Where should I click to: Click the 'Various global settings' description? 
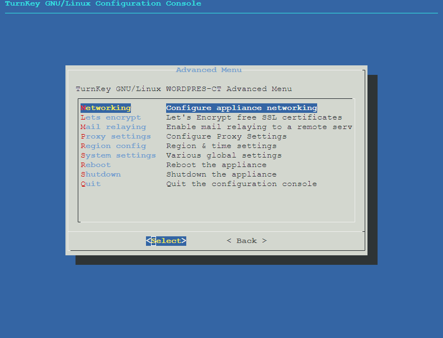click(x=224, y=155)
